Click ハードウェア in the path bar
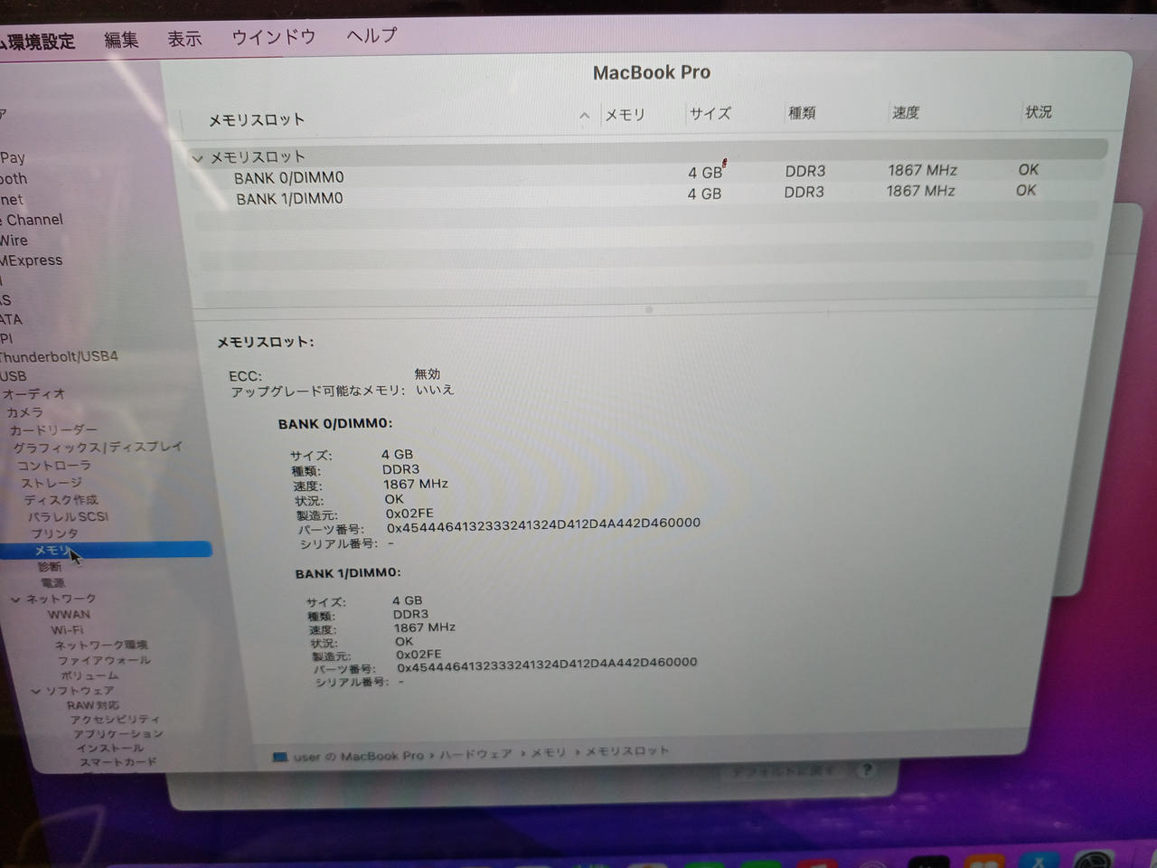This screenshot has height=868, width=1157. [x=475, y=754]
